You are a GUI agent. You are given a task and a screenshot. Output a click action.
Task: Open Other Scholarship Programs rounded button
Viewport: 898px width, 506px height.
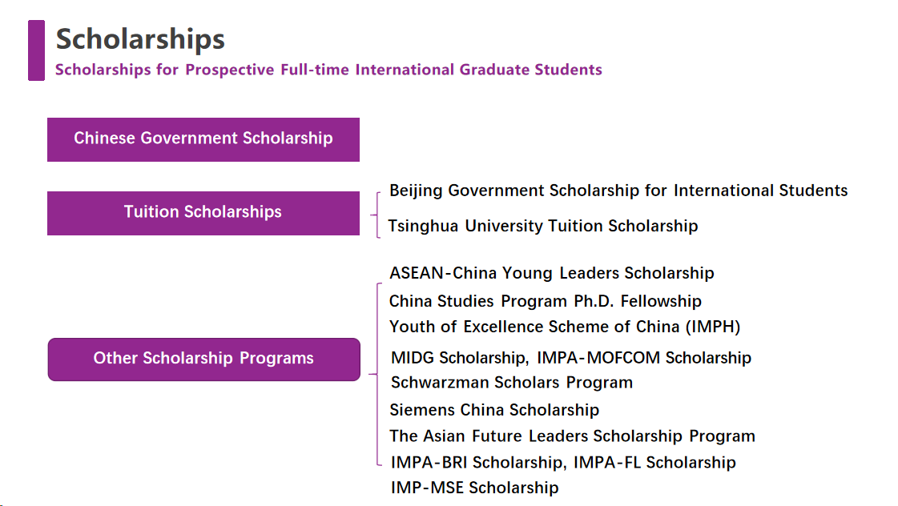204,359
